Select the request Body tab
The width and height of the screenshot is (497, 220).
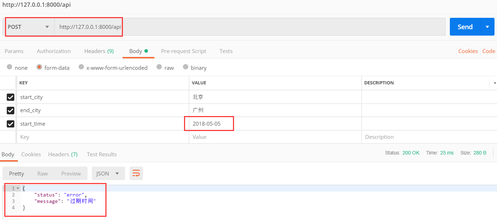tap(138, 51)
